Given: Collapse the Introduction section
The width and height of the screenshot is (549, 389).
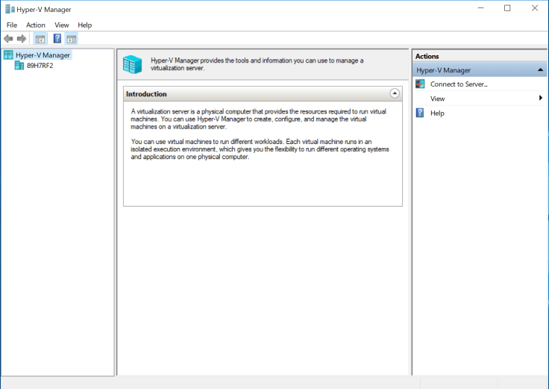Looking at the screenshot, I should 395,94.
